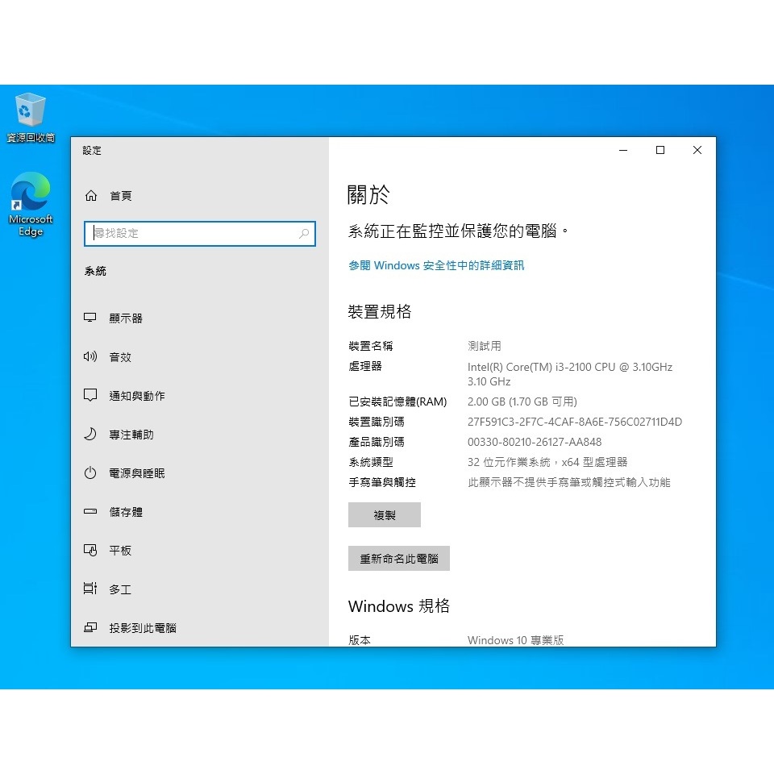Image resolution: width=774 pixels, height=774 pixels.
Task: Open Projecting to this PC (投影到此電腦)
Action: coord(142,628)
